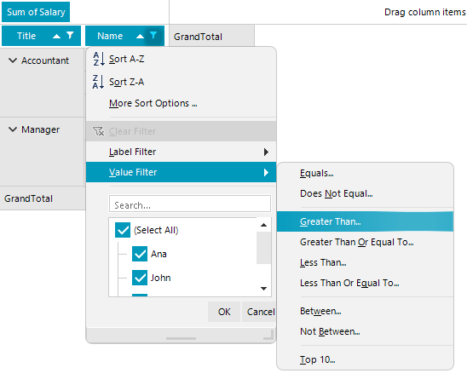Click the Search input field
The width and height of the screenshot is (467, 379).
click(190, 204)
